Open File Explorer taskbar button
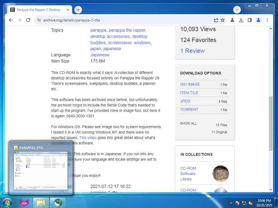Screen dimensions: 278x208 [41, 203]
